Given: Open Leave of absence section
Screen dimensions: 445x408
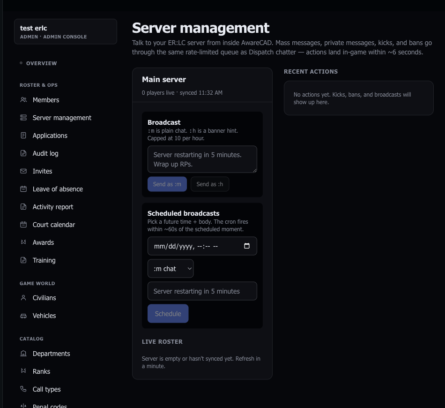Looking at the screenshot, I should pos(58,189).
